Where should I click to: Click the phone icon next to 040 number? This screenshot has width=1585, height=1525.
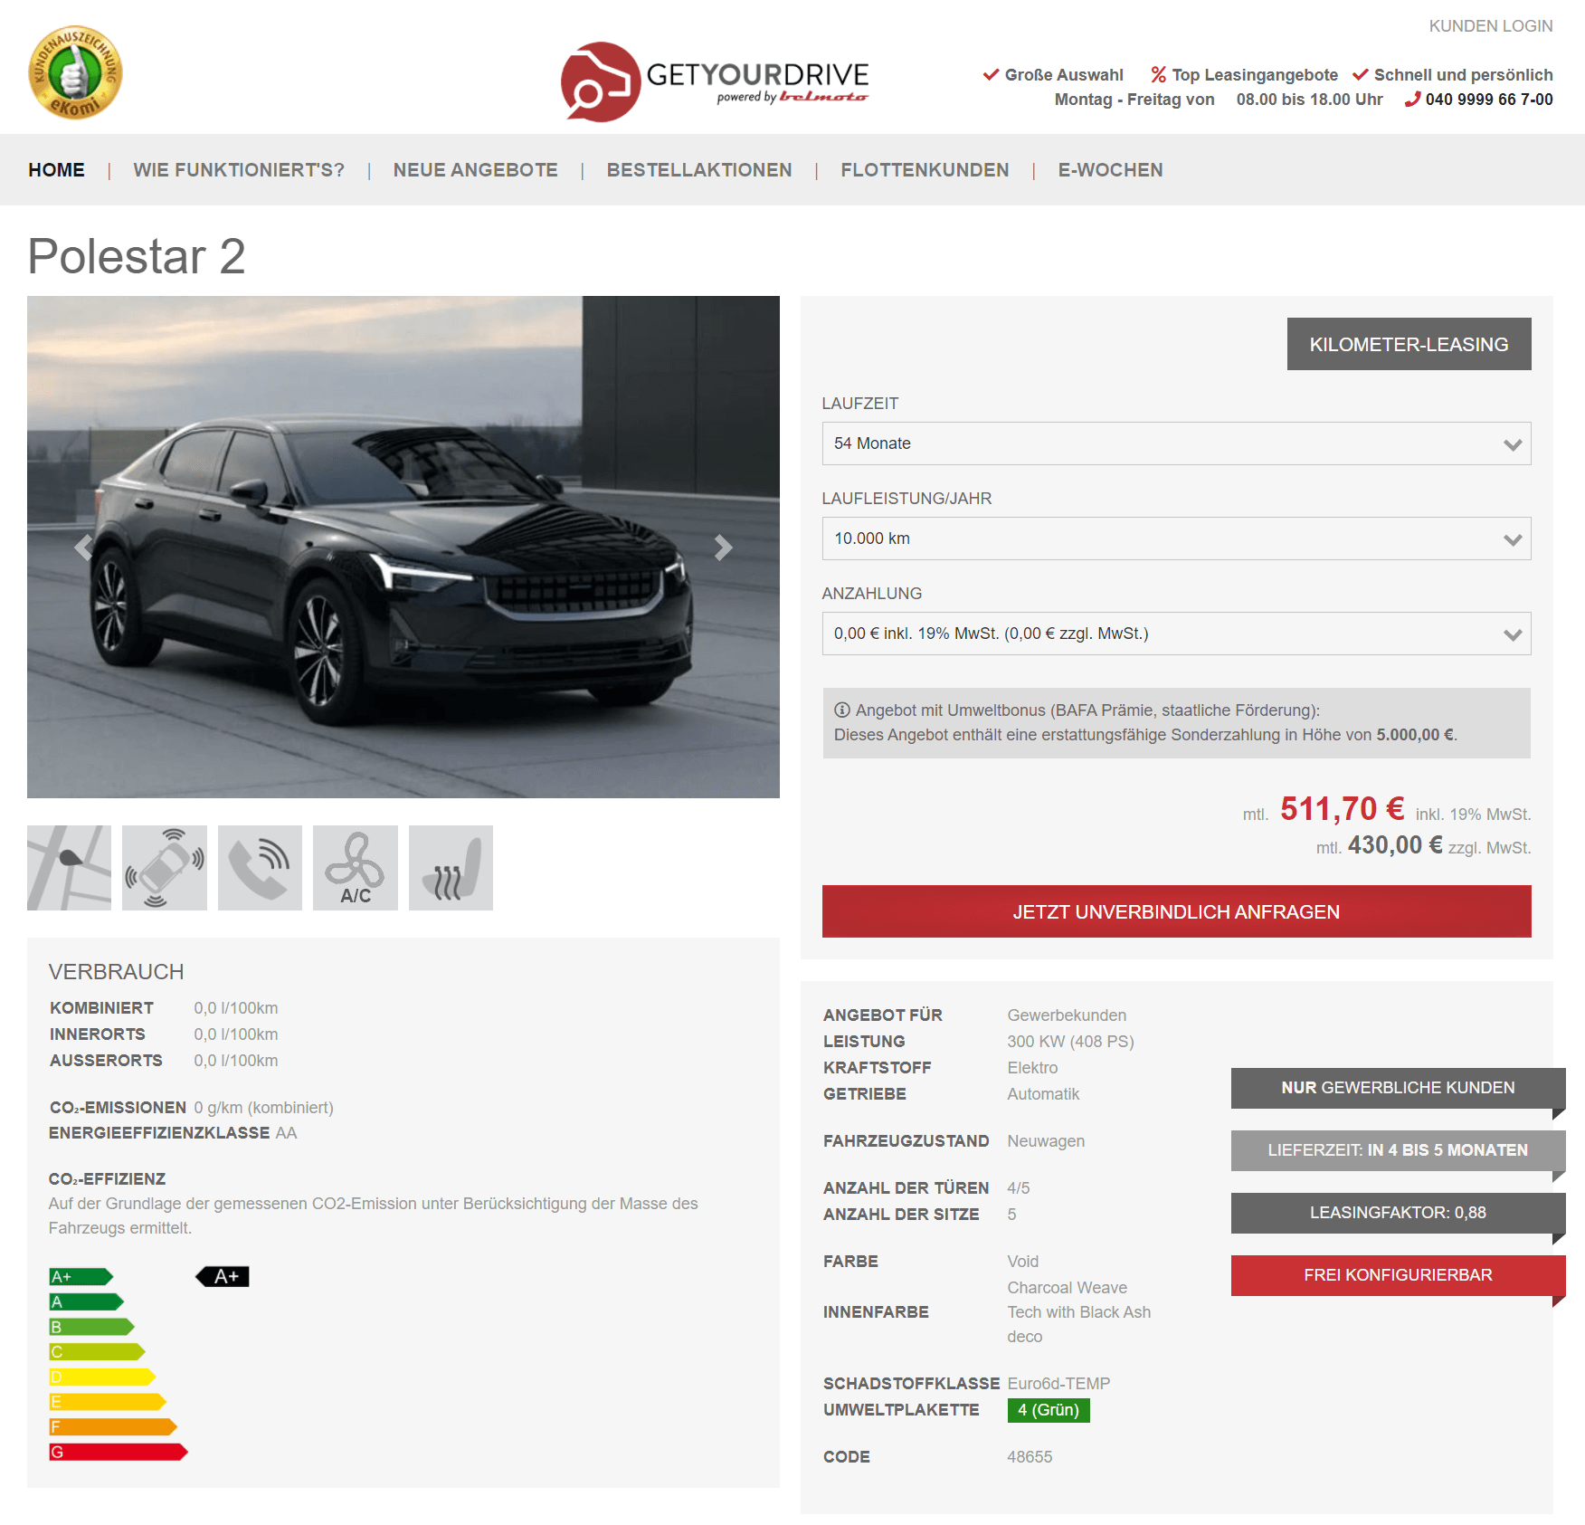point(1412,100)
